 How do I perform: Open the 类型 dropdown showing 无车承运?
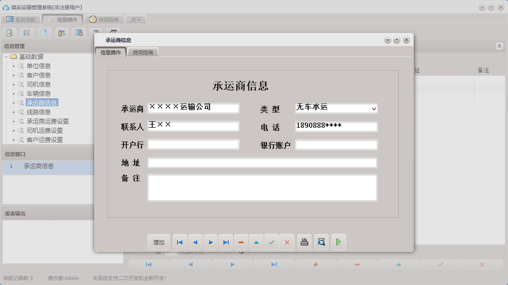tap(374, 108)
